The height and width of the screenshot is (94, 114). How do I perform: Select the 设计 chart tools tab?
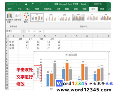point(93,9)
